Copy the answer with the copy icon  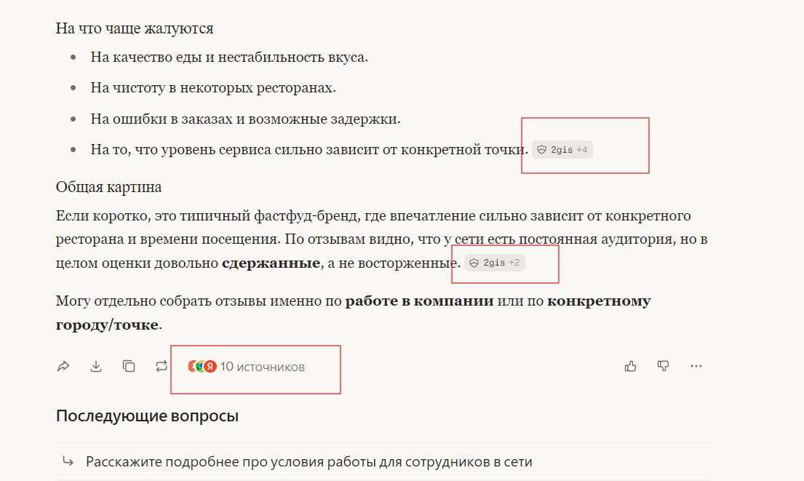[129, 366]
